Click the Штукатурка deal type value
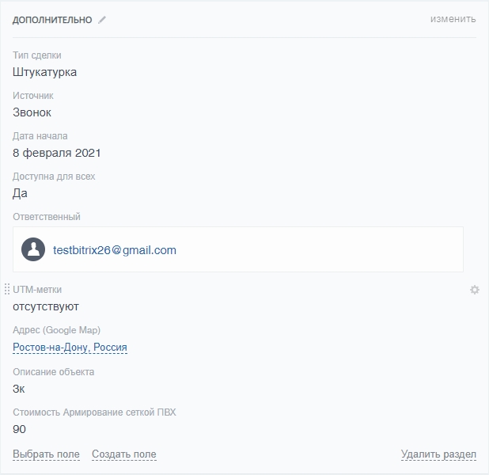This screenshot has width=489, height=475. pyautogui.click(x=45, y=72)
